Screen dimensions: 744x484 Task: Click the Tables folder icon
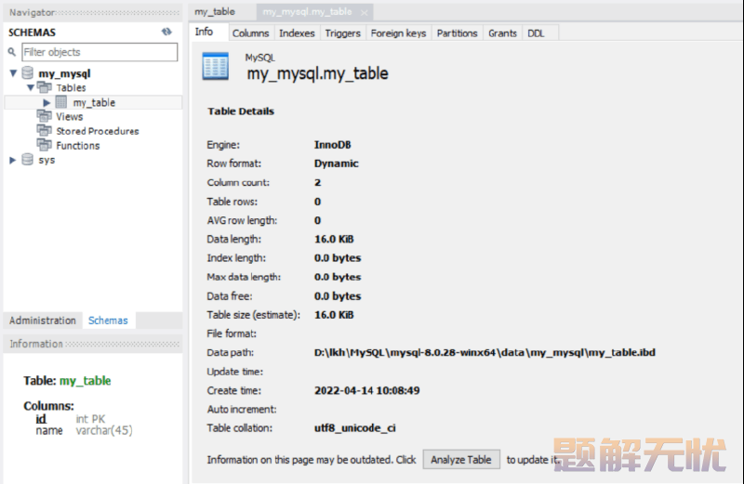click(x=45, y=87)
